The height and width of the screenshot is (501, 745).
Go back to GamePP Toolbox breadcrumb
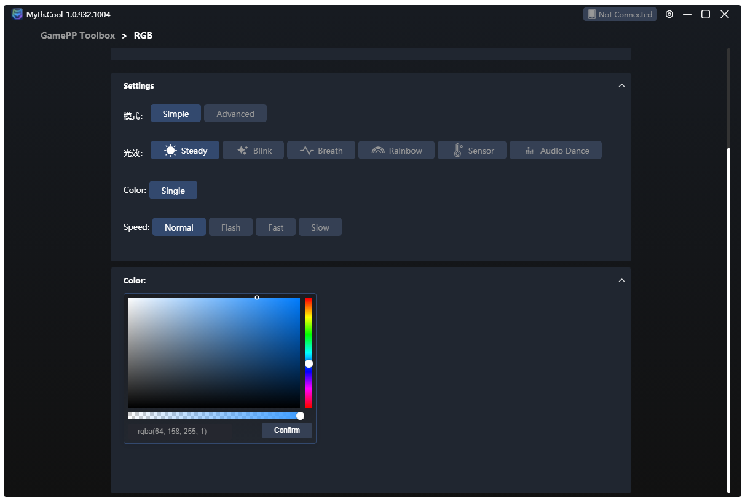pos(77,36)
